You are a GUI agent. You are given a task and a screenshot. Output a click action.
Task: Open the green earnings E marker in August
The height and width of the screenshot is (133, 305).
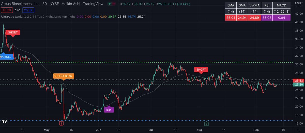tap(206, 124)
